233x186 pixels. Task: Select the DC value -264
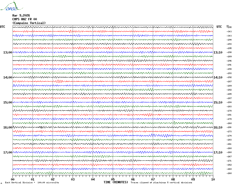coord(229,169)
